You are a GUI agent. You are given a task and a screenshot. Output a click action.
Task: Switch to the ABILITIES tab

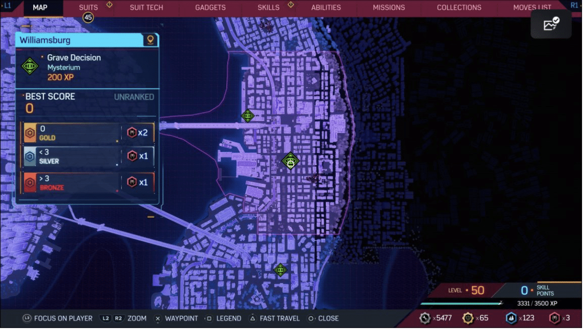pyautogui.click(x=326, y=8)
